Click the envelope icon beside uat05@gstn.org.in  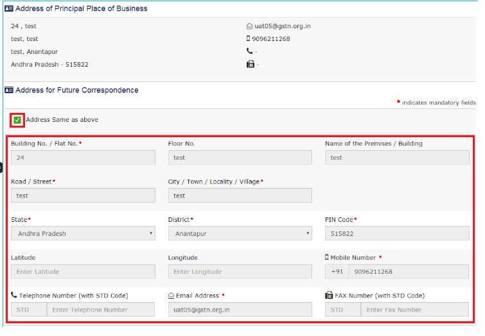pos(249,26)
